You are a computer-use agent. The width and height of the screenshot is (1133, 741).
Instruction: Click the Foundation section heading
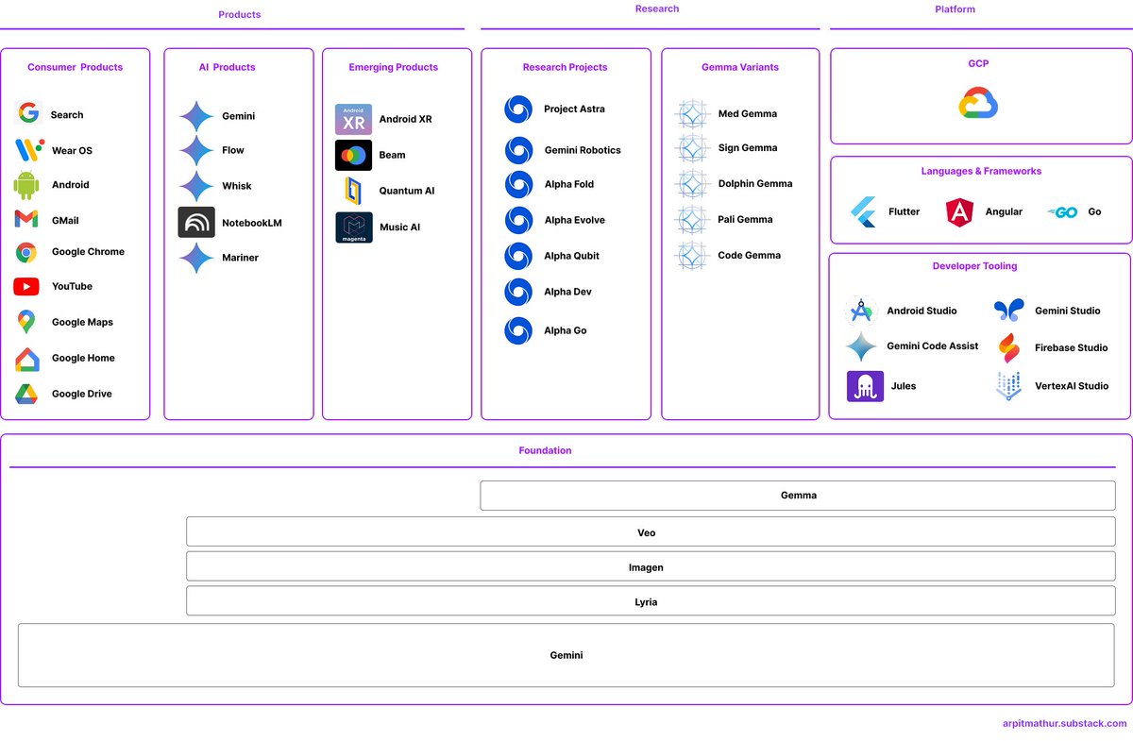coord(545,450)
